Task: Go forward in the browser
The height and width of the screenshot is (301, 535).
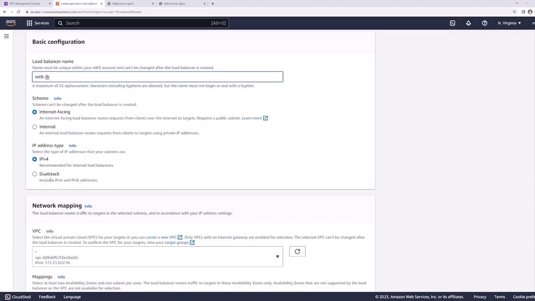Action: click(x=11, y=12)
